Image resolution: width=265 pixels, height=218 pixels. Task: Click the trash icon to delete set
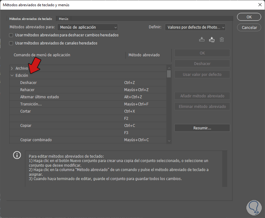[222, 39]
